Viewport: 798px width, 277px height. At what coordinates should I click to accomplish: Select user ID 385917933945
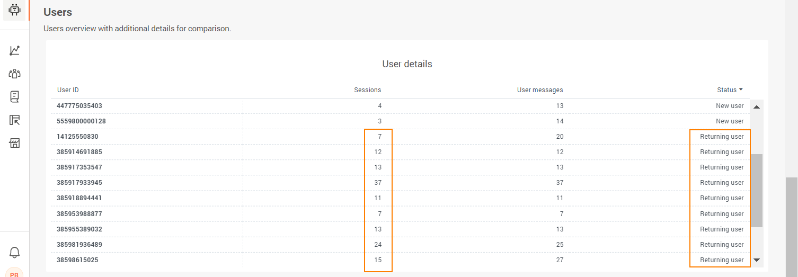coord(79,183)
